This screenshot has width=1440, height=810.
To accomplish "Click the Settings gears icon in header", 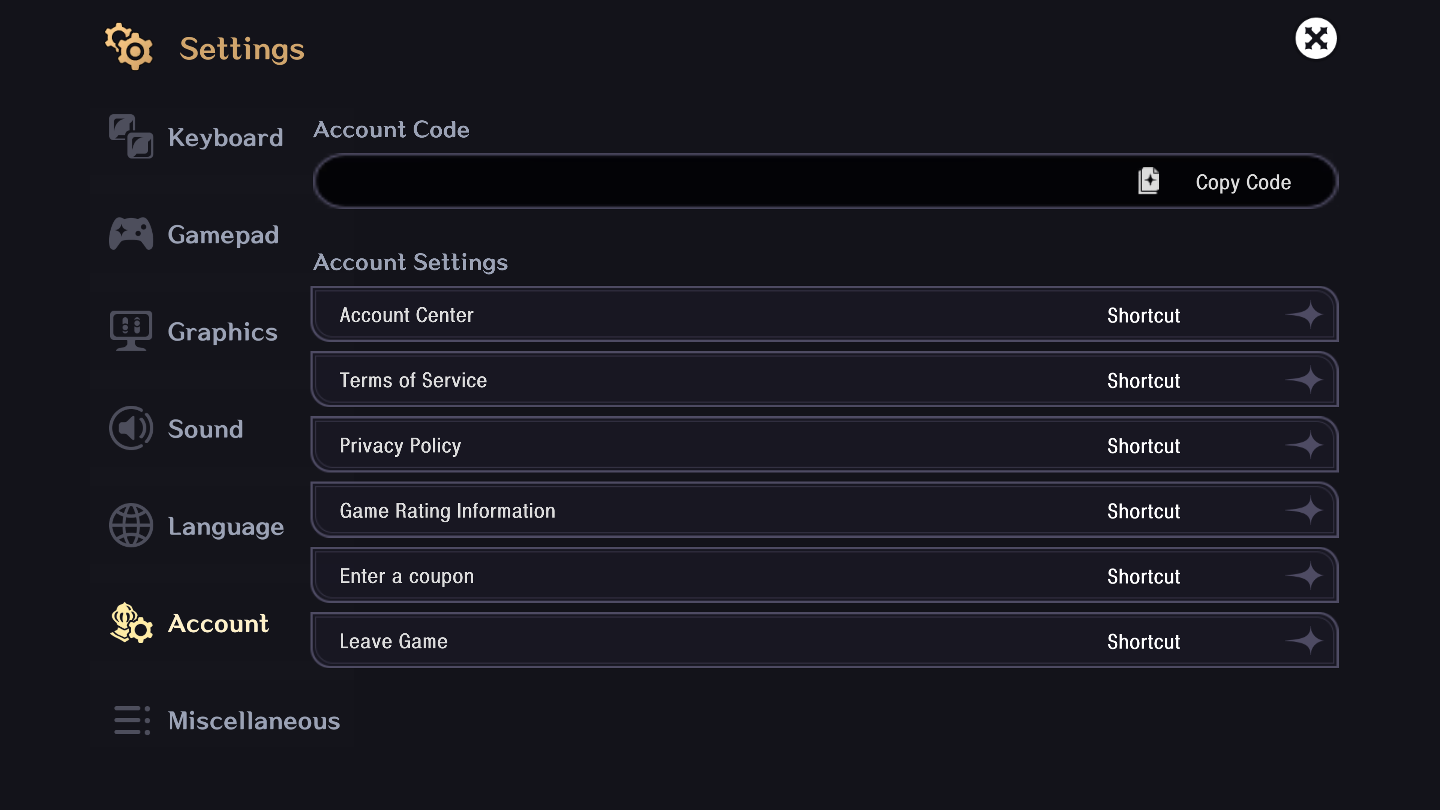I will 129,47.
